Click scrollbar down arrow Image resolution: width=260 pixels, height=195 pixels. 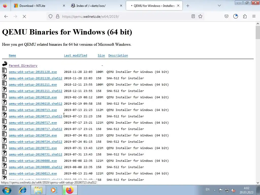[x=258, y=183]
